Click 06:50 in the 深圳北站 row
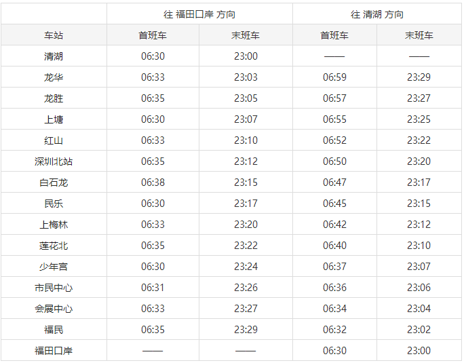Image resolution: width=464 pixels, height=363 pixels. (334, 161)
